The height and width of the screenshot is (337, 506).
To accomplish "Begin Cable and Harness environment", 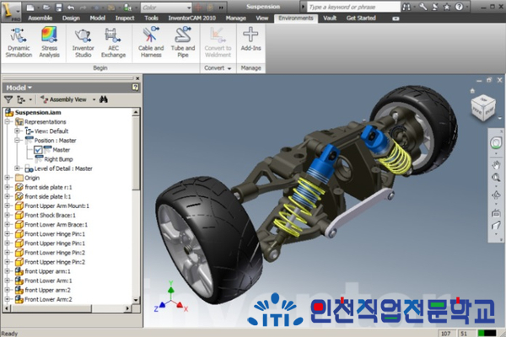I will 151,43.
